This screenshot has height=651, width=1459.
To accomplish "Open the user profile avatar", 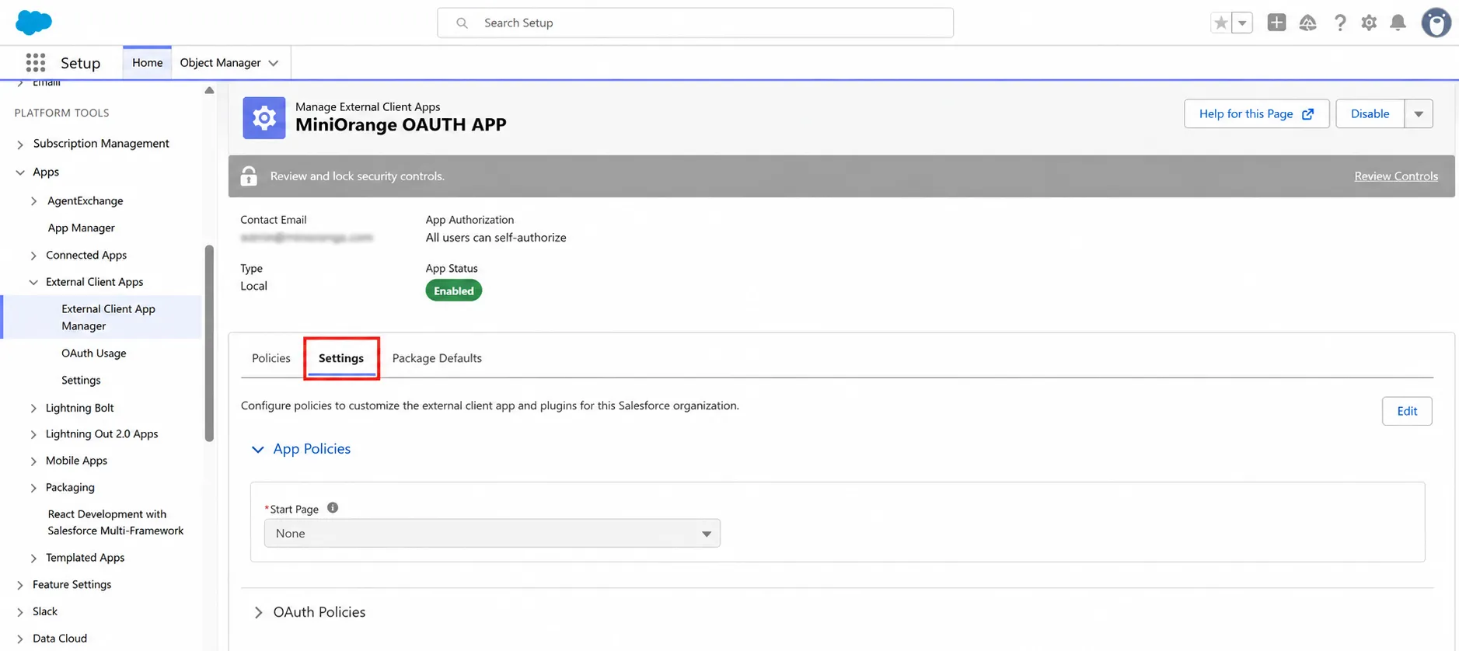I will click(1436, 23).
